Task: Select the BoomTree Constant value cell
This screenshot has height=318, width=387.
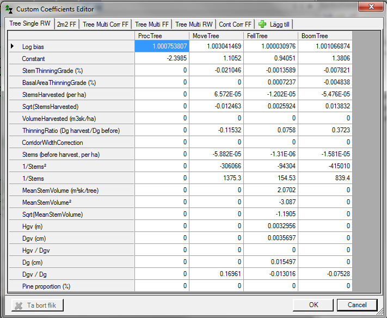Action: (325, 59)
